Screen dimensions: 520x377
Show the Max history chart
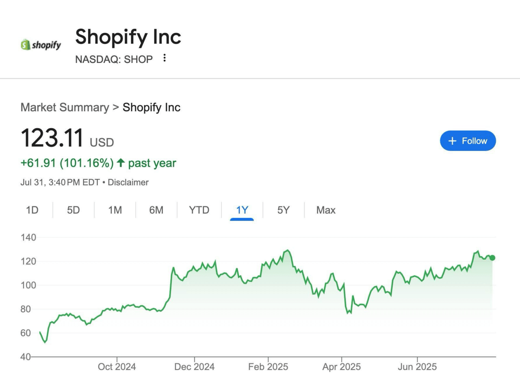click(x=326, y=210)
